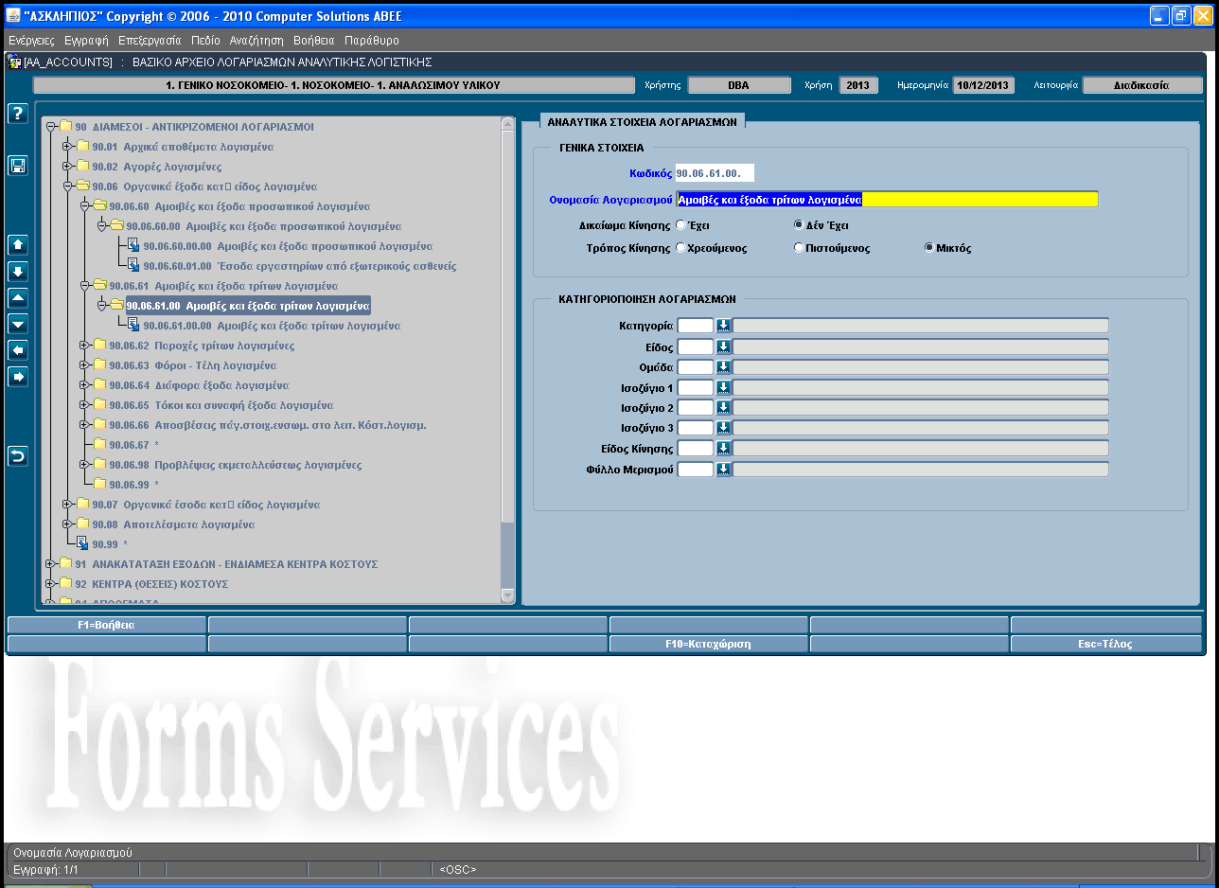Screen dimensions: 1219x888
Task: Collapse the 90.06.60 tree node
Action: click(84, 205)
